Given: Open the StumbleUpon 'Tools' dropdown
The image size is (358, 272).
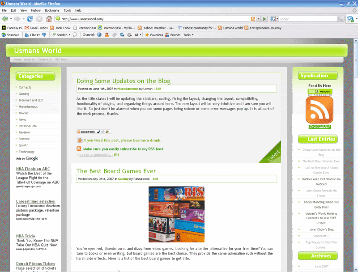Looking at the screenshot, I should click(x=188, y=34).
